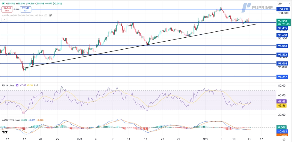Open the USD currency selector
Viewport: 292px width, 142px height.
tap(279, 4)
